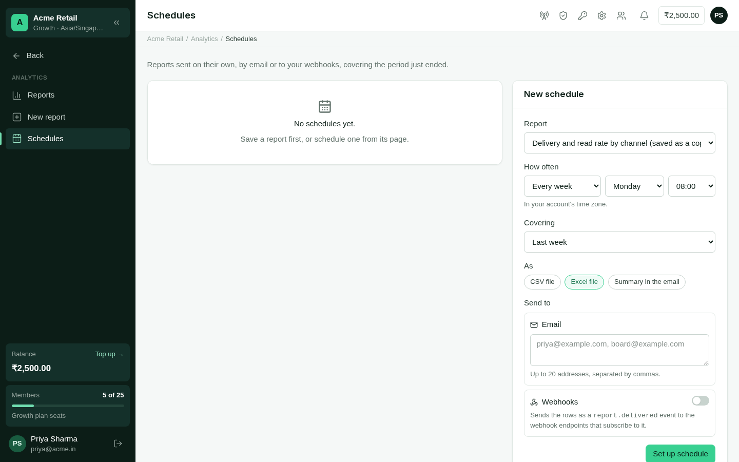Click the Analytics breadcrumb link
The width and height of the screenshot is (739, 462).
[x=204, y=39]
